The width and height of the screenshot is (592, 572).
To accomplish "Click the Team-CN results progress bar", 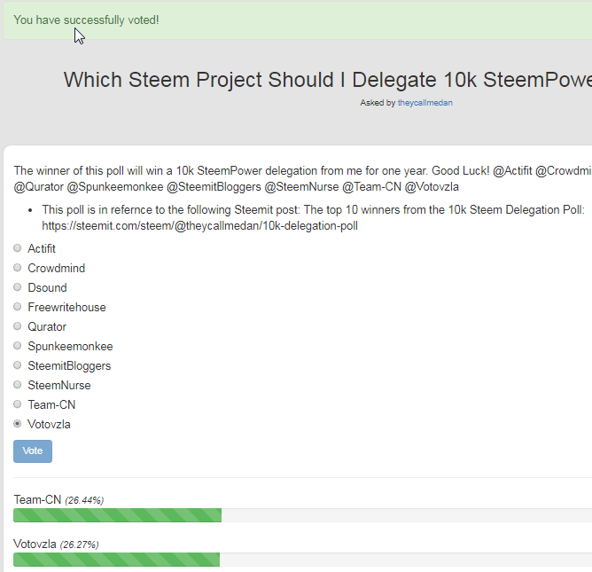I will [302, 515].
